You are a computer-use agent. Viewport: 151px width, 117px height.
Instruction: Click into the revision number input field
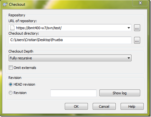[73, 93]
